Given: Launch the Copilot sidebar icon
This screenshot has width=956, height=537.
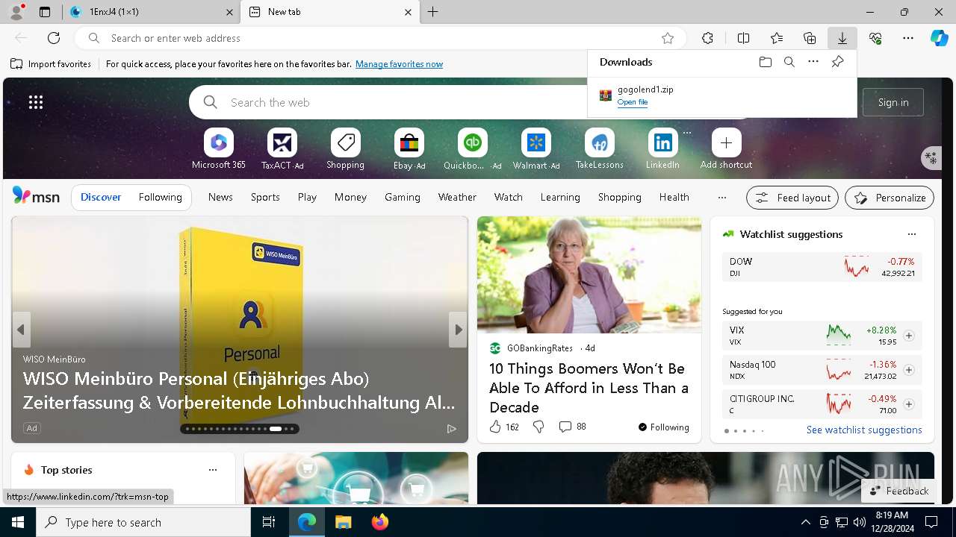Looking at the screenshot, I should point(939,38).
